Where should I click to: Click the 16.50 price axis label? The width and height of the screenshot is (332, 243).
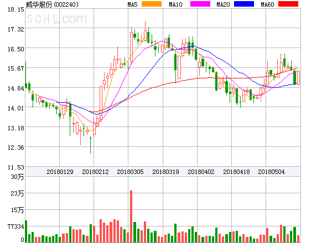tap(16, 49)
